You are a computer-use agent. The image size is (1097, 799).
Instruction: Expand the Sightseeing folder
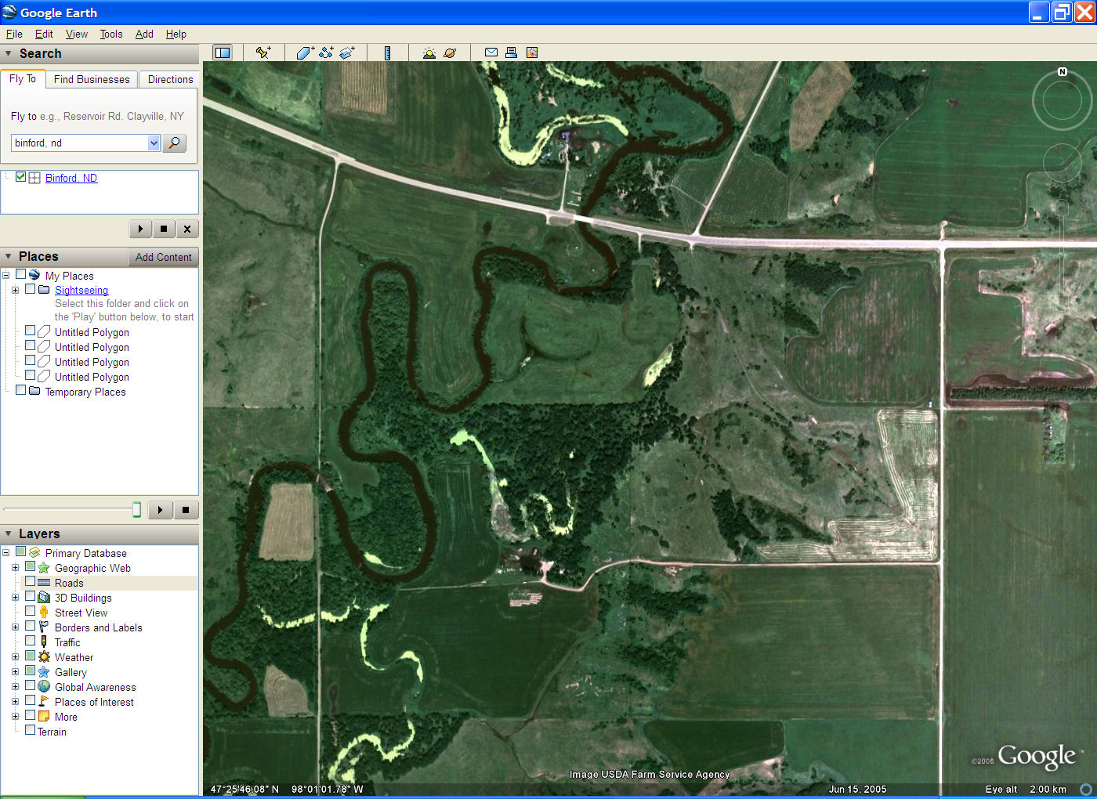click(15, 290)
